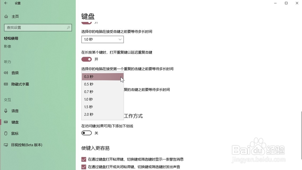
Task: Open 目视控制 eye control icon
Action: (6, 145)
